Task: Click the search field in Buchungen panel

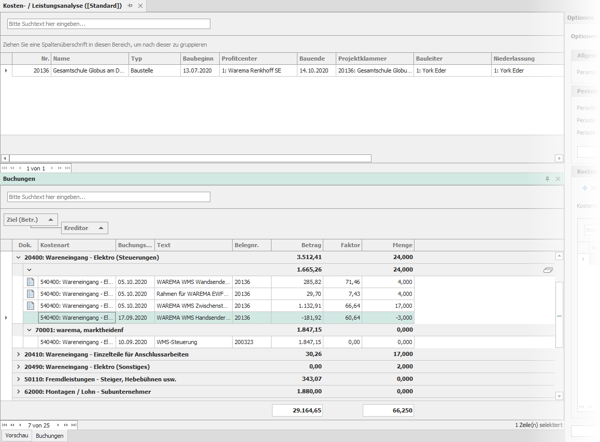Action: click(109, 197)
